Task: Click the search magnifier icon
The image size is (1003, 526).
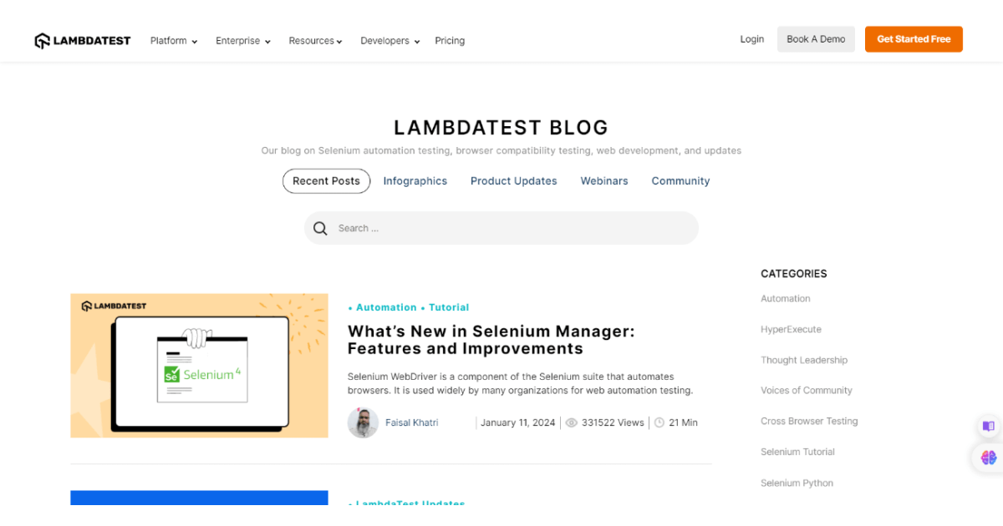Action: [320, 229]
